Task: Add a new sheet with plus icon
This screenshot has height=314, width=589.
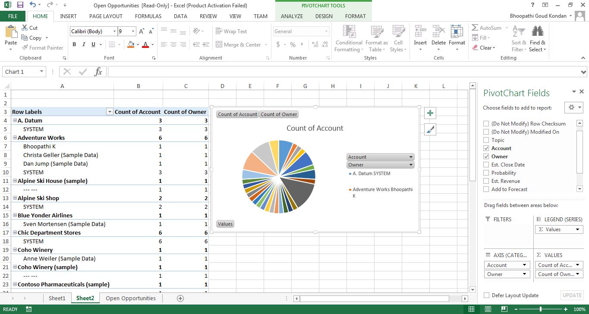Action: tap(180, 298)
